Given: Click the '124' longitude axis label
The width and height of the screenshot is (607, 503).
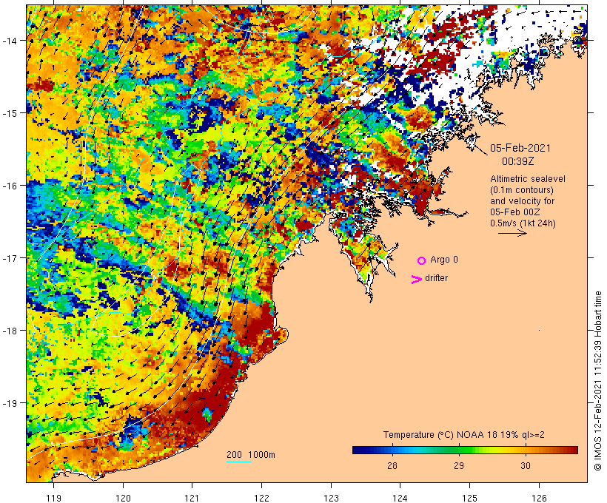Looking at the screenshot, I should coord(400,498).
